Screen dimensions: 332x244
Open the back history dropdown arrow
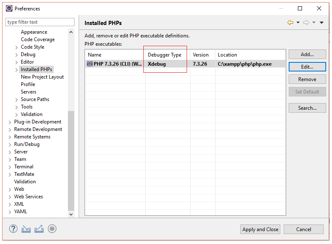298,22
